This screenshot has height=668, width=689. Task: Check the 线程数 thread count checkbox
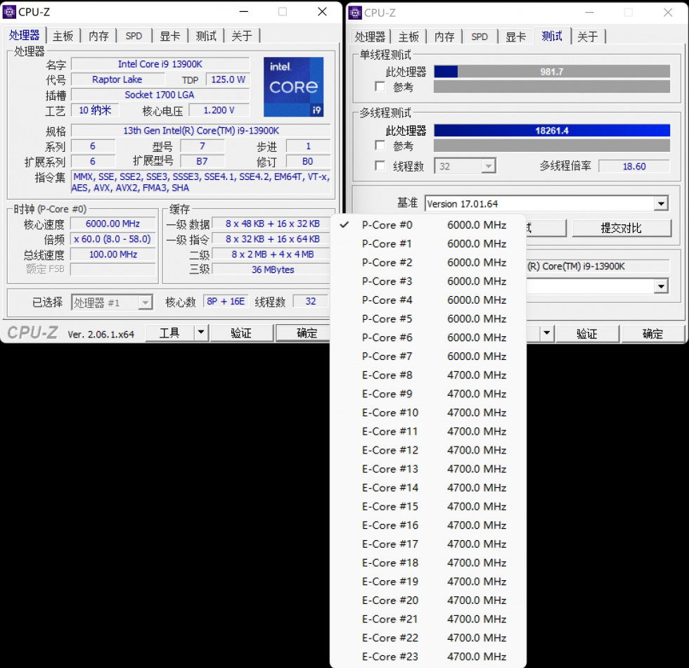(x=380, y=166)
